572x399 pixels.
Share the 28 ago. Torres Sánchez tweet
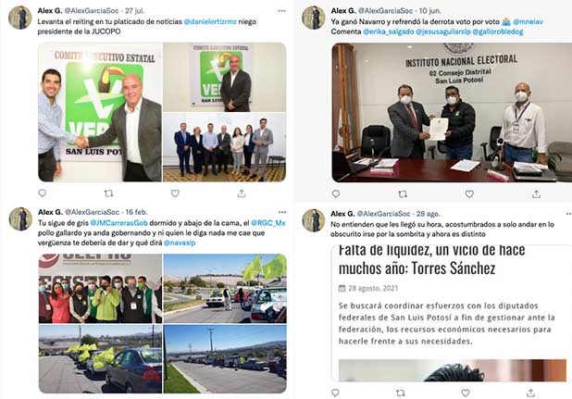(x=530, y=393)
